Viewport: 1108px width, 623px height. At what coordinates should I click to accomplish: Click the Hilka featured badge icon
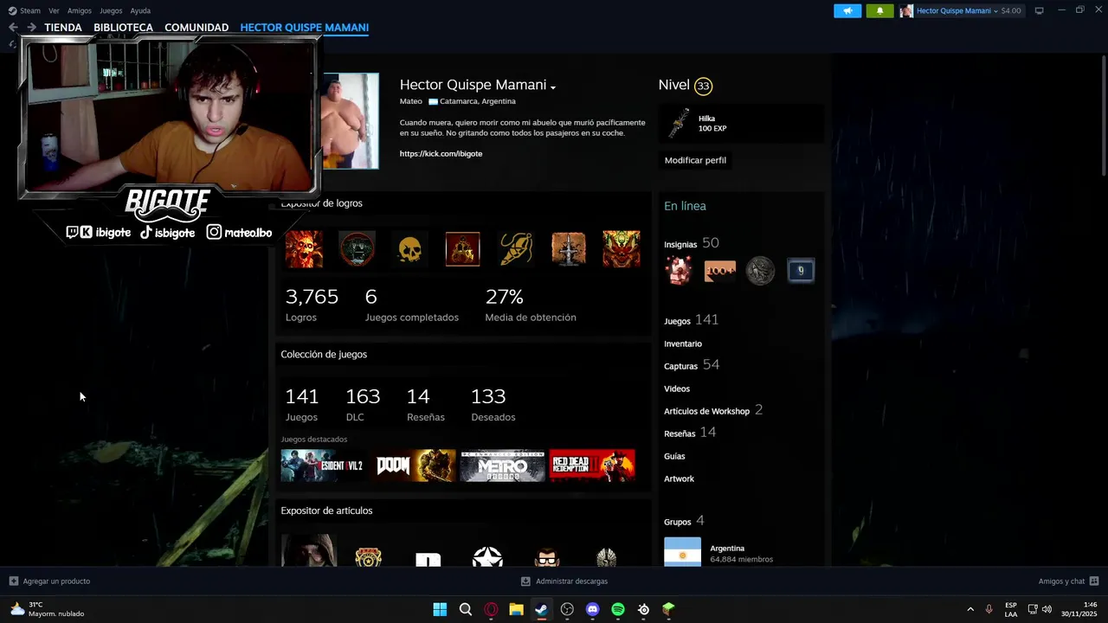(679, 124)
